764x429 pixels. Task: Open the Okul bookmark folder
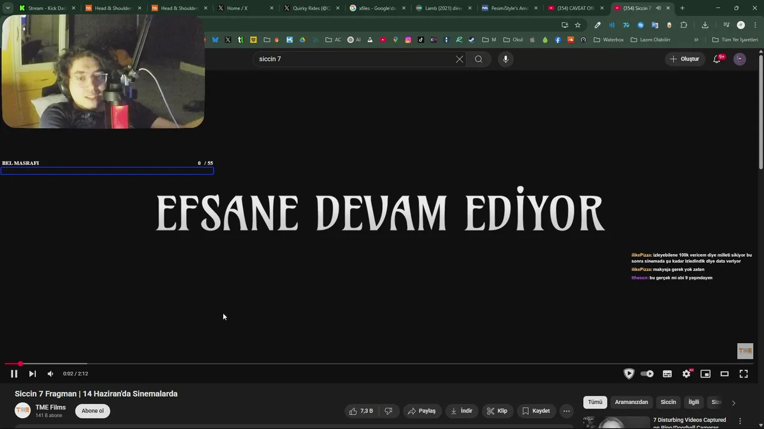click(513, 40)
